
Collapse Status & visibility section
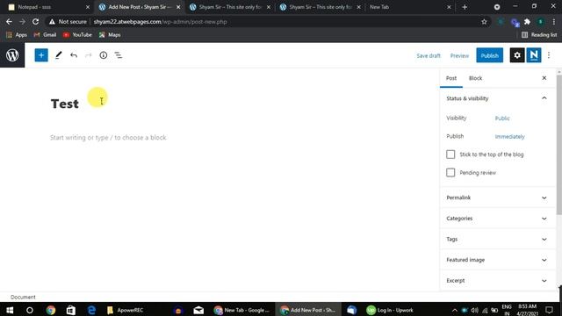pos(498,98)
